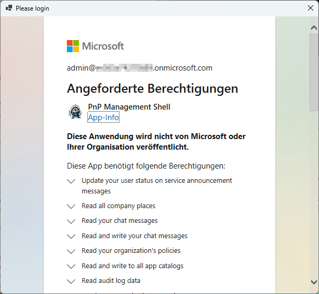Open the App-Info link
The width and height of the screenshot is (319, 294).
point(103,117)
